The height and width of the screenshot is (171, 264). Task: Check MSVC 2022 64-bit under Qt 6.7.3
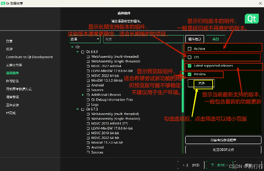[x=88, y=138]
